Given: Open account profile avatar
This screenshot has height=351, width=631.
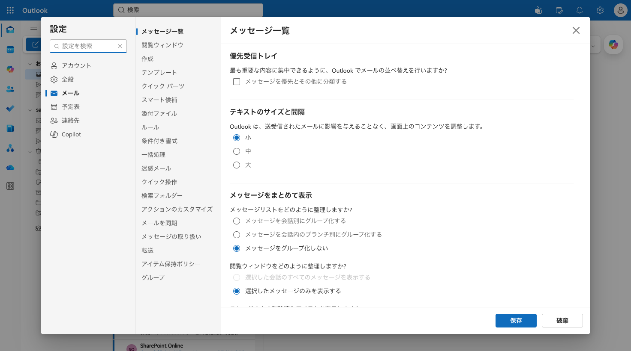Looking at the screenshot, I should (621, 10).
